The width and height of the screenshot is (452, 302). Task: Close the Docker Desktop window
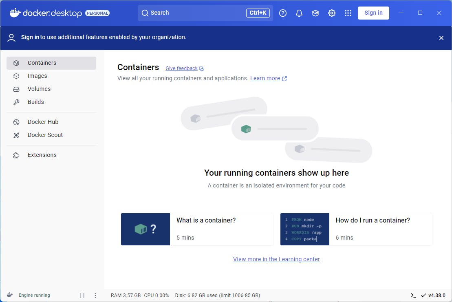click(x=439, y=13)
